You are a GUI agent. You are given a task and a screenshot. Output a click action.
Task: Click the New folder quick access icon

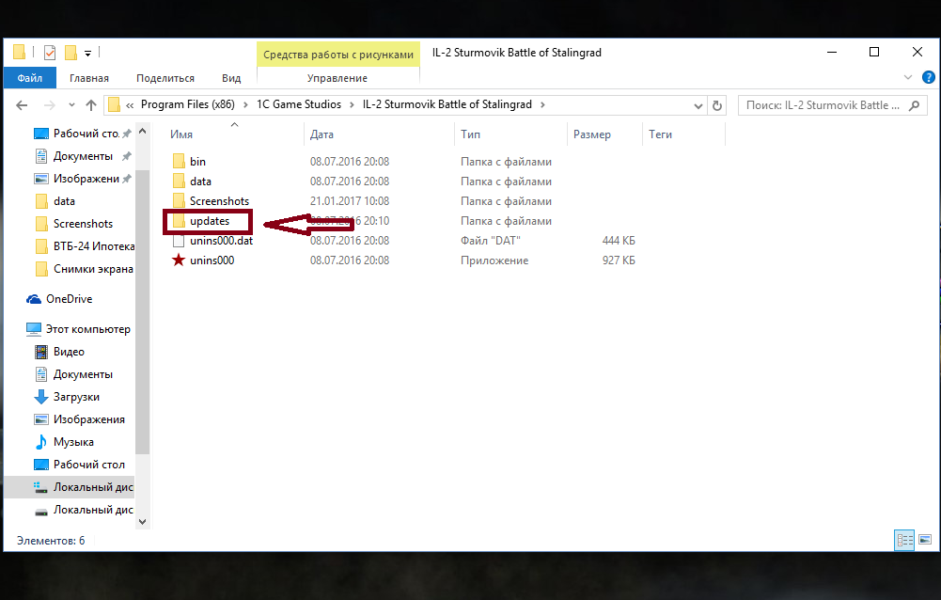coord(71,53)
